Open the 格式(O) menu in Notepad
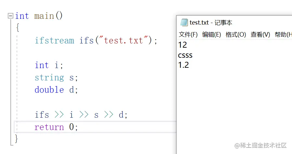The height and width of the screenshot is (154, 292). coord(236,35)
